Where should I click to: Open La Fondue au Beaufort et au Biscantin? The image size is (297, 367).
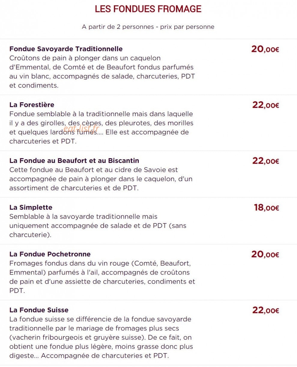point(74,161)
